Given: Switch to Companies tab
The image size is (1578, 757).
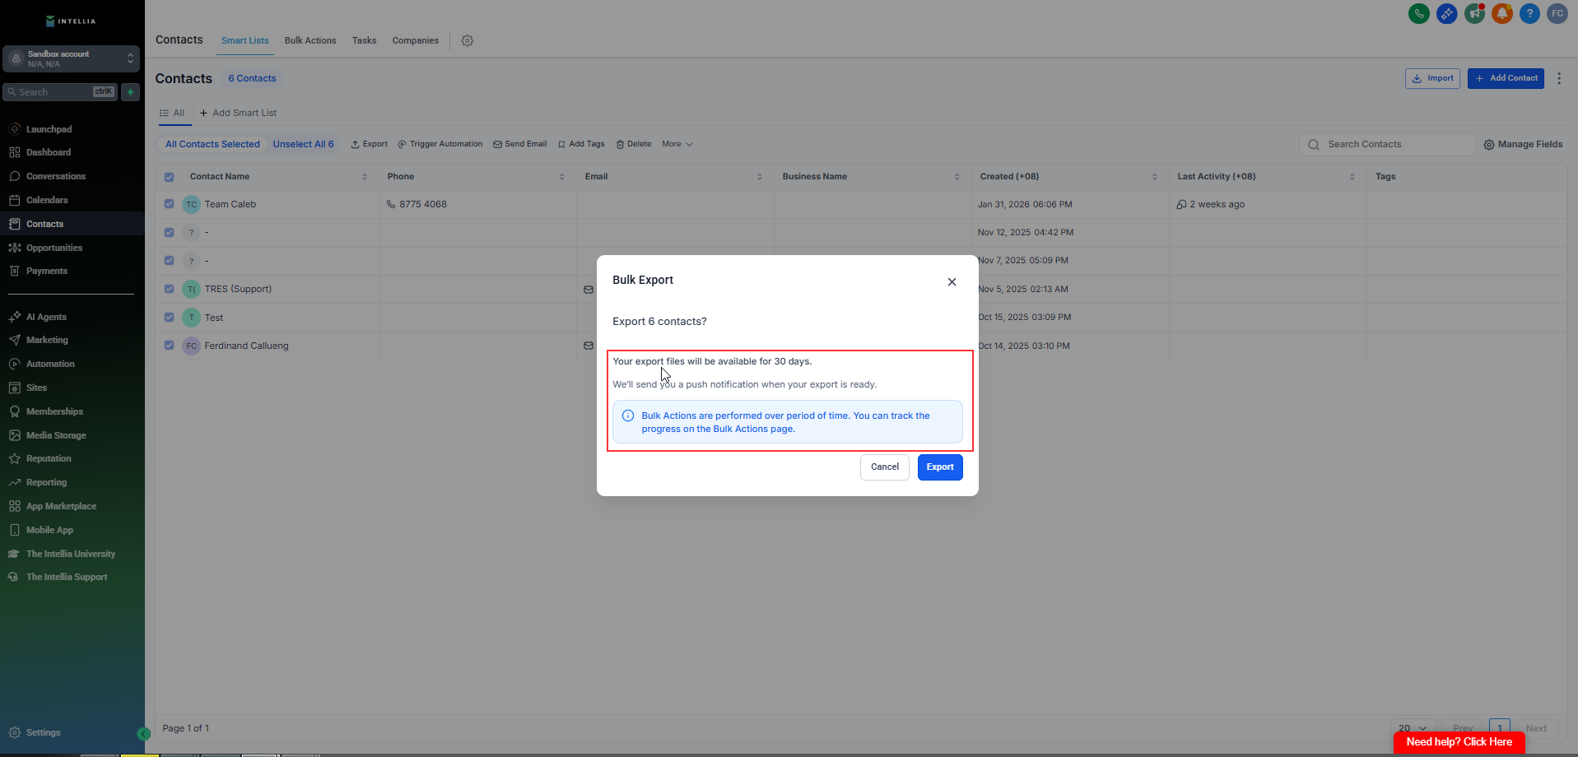Looking at the screenshot, I should point(416,40).
